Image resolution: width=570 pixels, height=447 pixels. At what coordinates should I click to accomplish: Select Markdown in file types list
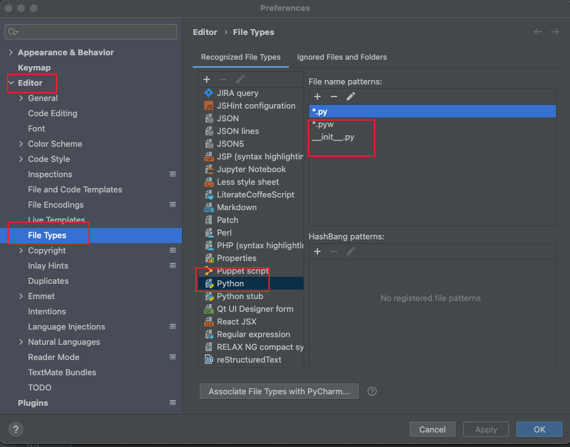click(237, 207)
